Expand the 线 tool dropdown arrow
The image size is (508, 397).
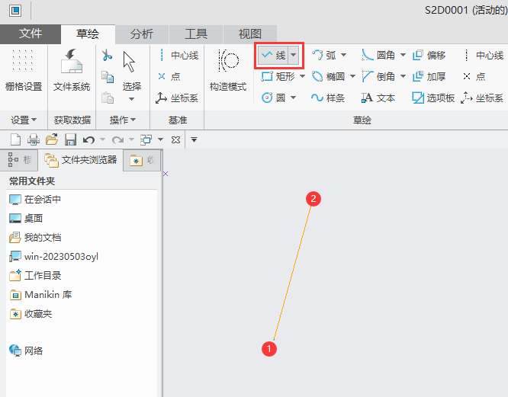(x=293, y=56)
